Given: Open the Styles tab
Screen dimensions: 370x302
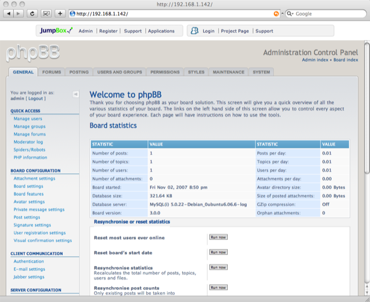Looking at the screenshot, I should [196, 72].
